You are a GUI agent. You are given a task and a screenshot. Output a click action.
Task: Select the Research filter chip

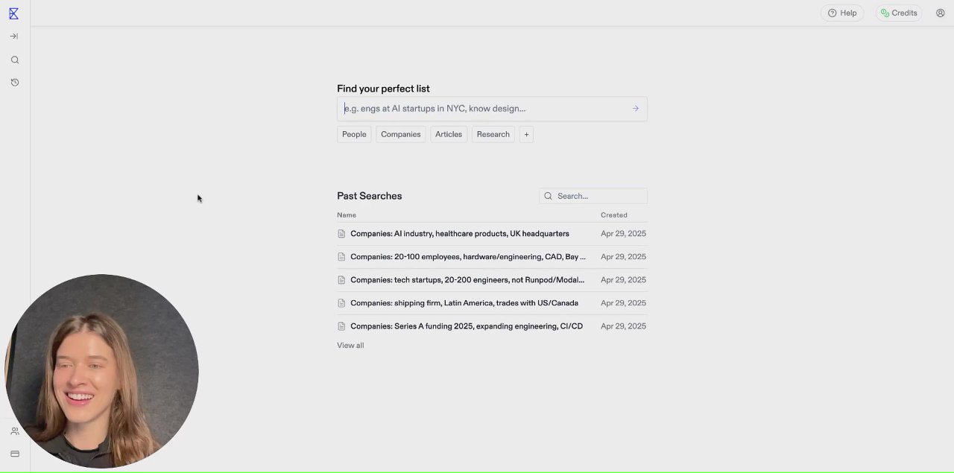click(x=493, y=135)
